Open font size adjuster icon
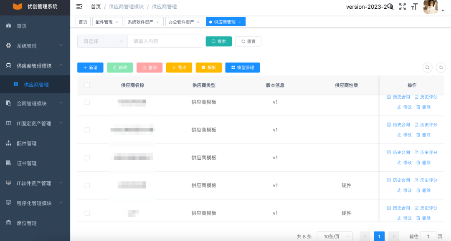The image size is (451, 241). pos(415,7)
